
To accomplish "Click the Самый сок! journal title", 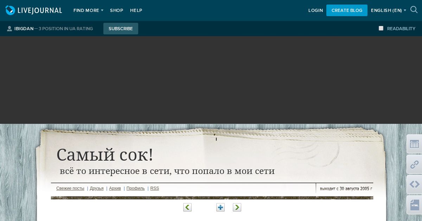I will (105, 155).
